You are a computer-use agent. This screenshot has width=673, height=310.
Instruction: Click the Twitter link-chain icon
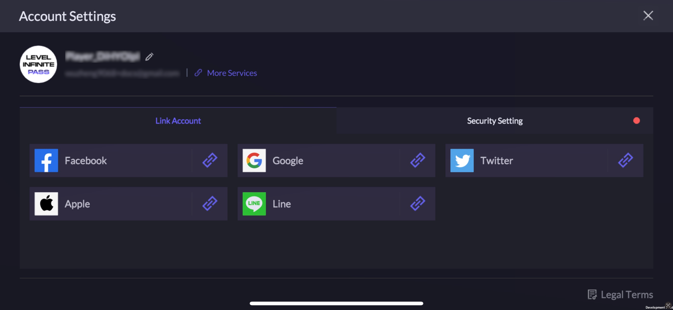tap(625, 160)
